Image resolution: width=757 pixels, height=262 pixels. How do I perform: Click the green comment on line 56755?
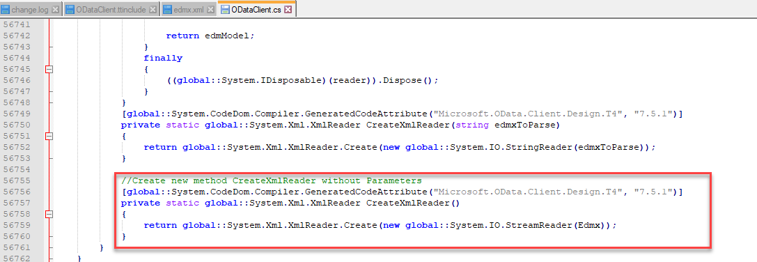(272, 180)
